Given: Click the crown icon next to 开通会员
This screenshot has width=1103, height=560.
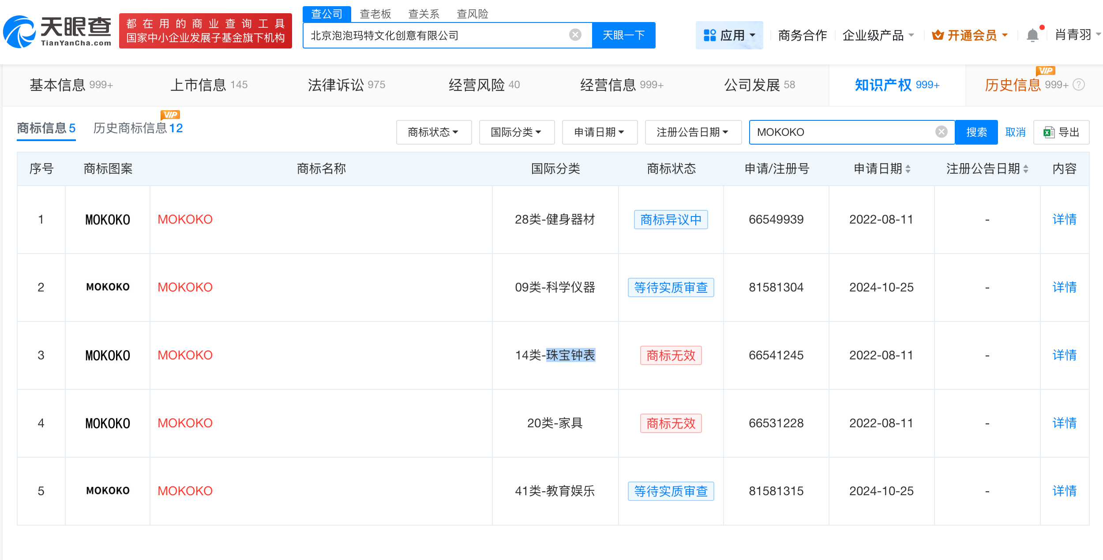Looking at the screenshot, I should (938, 35).
